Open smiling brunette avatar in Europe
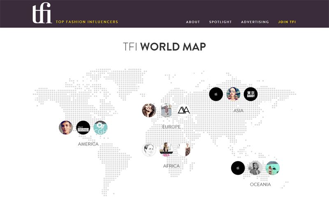329x210 pixels. [x=149, y=110]
